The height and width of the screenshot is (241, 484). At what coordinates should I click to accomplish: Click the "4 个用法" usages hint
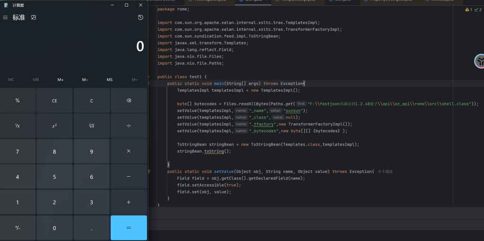coord(386,172)
